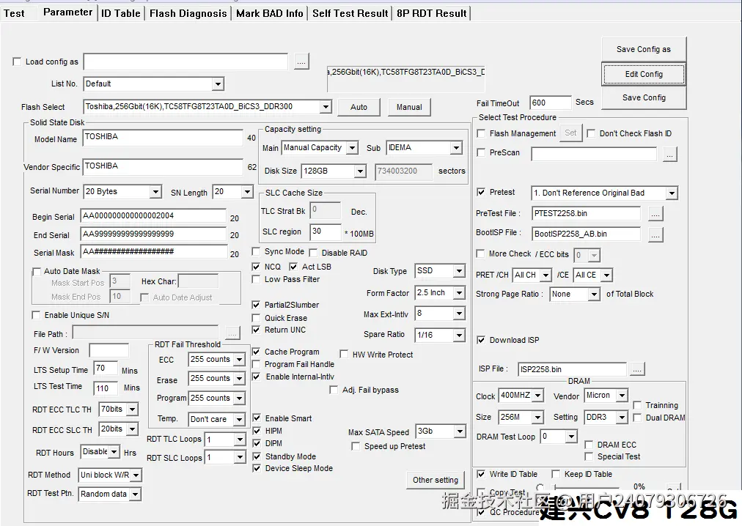Uncheck Enable Smart option
The width and height of the screenshot is (742, 526).
click(257, 418)
